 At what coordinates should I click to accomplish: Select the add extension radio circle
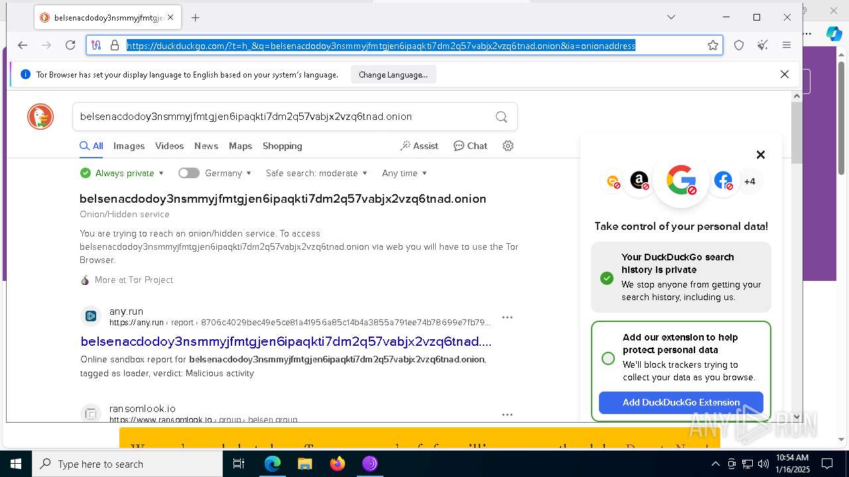coord(608,358)
